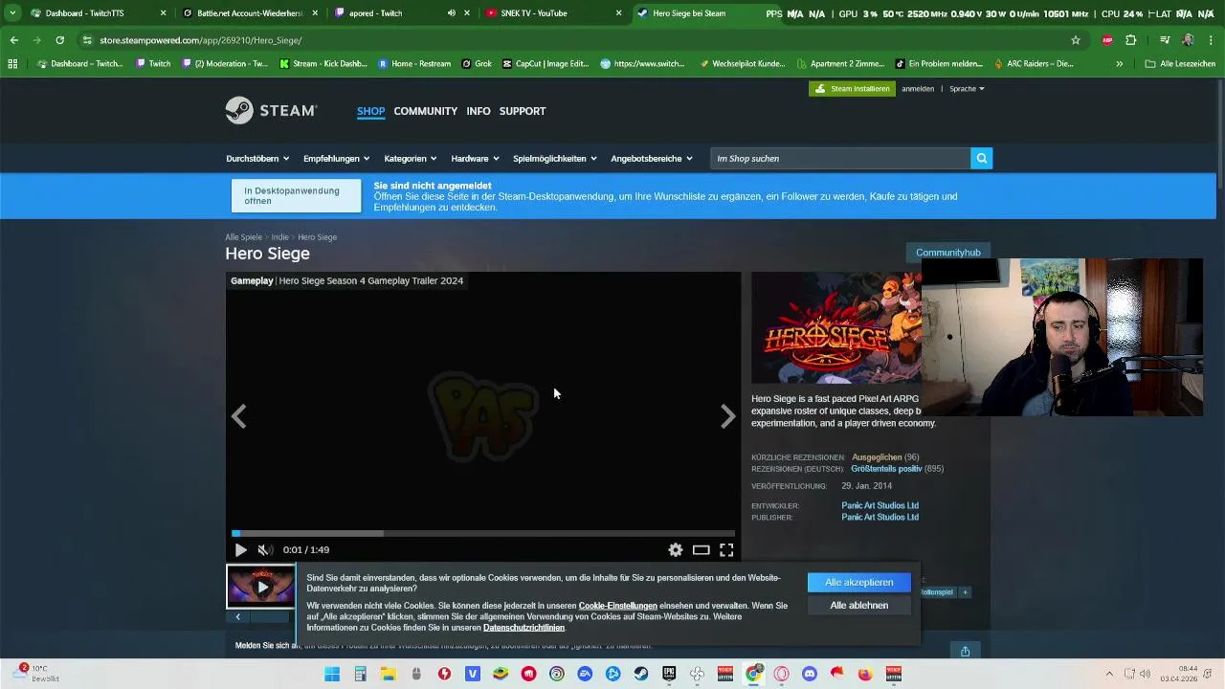Click the Indie breadcrumb link
Viewport: 1225px width, 689px height.
point(279,237)
